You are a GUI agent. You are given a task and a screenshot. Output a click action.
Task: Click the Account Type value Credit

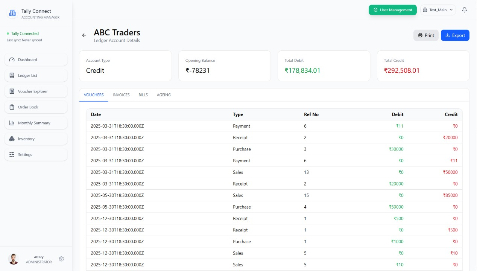pos(95,70)
